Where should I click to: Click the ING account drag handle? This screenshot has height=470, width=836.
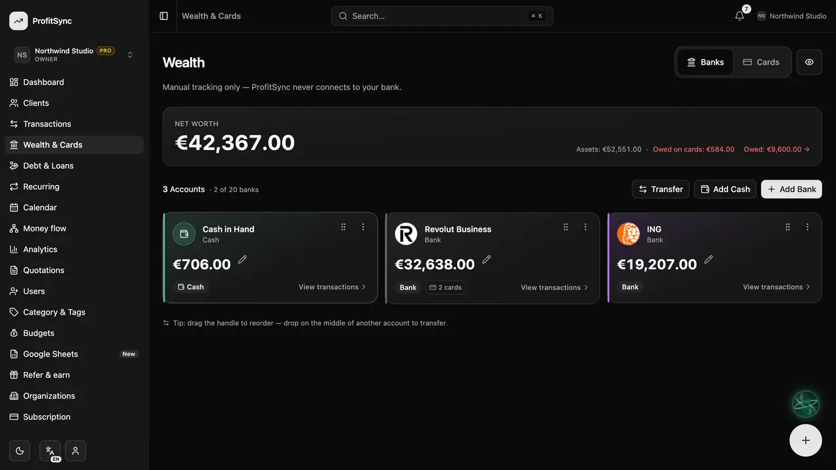point(788,227)
